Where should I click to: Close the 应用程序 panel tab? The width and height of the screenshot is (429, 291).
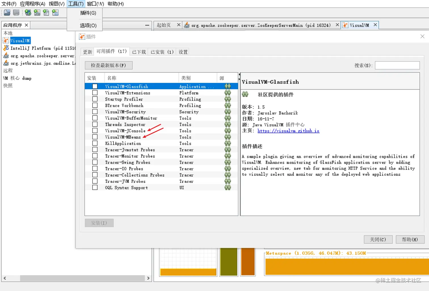[26, 25]
